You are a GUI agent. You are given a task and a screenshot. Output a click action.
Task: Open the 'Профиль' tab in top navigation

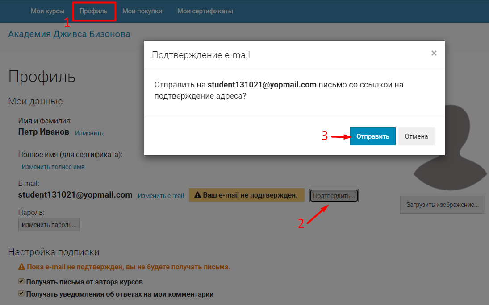(93, 11)
